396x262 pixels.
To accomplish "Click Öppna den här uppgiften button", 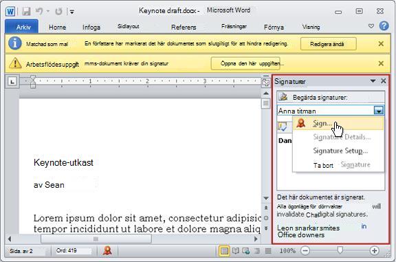I will tap(245, 63).
